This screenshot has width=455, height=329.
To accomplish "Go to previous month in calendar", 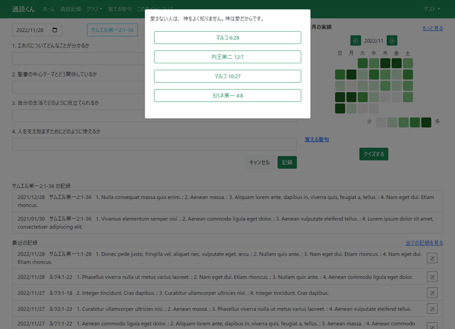I will click(356, 41).
